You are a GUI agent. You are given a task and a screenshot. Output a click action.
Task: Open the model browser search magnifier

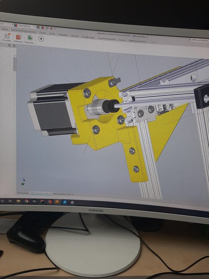(10, 45)
